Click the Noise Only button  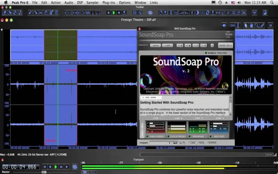click(225, 46)
